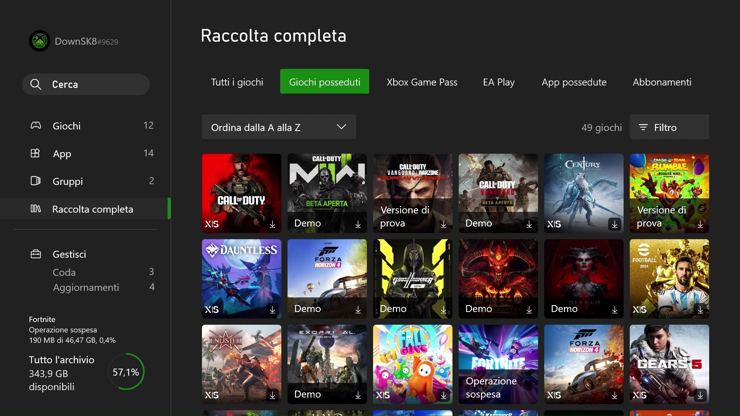Click the Cerca search field
This screenshot has height=416, width=740.
[86, 84]
